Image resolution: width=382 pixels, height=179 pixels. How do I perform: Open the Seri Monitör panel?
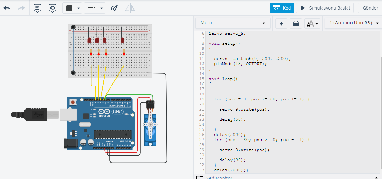tap(219, 178)
